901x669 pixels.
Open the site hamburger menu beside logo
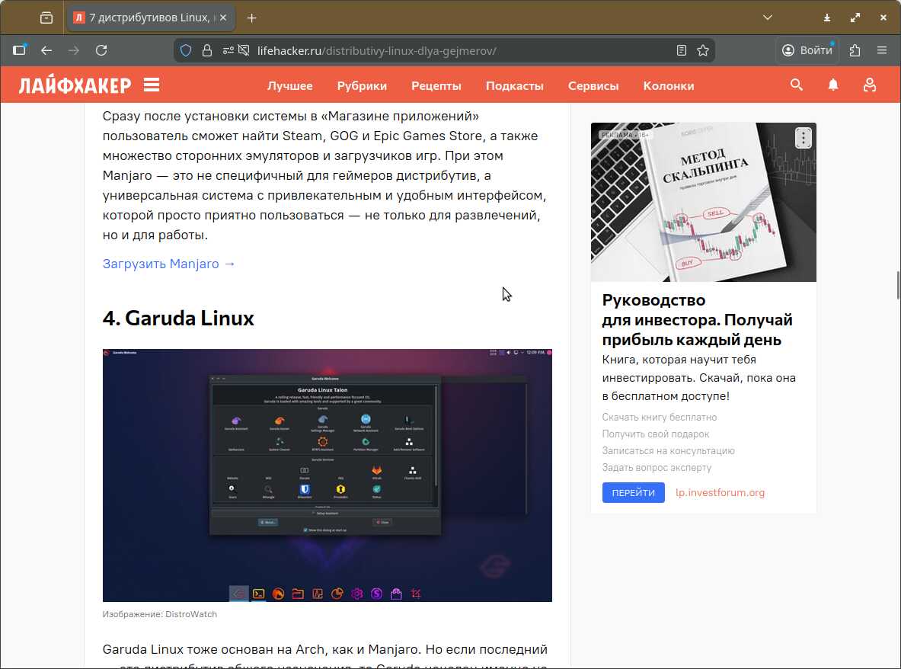click(x=152, y=85)
